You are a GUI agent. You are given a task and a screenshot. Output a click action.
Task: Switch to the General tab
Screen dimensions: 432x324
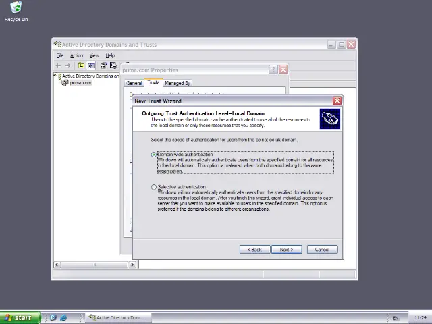coord(134,83)
